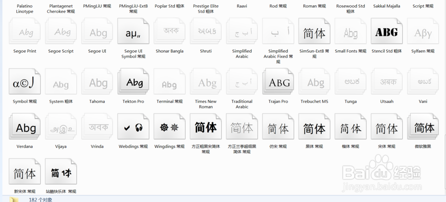
Task: Select the Vani font icon
Action: click(x=423, y=81)
